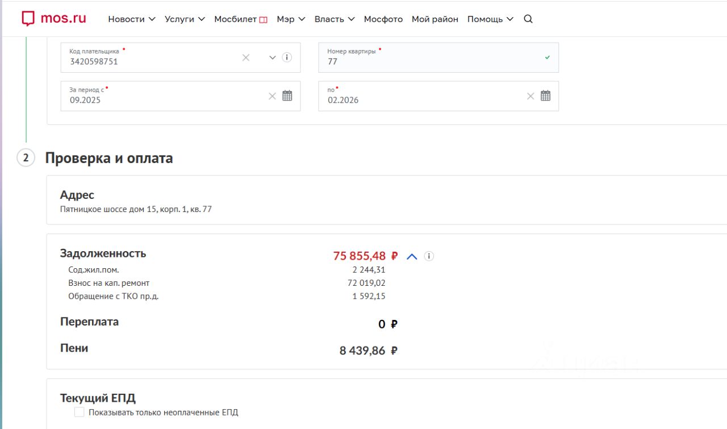Expand the Помощь menu

pos(490,19)
